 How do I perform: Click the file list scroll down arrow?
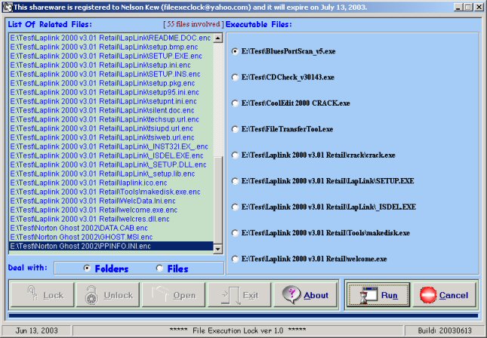click(218, 249)
